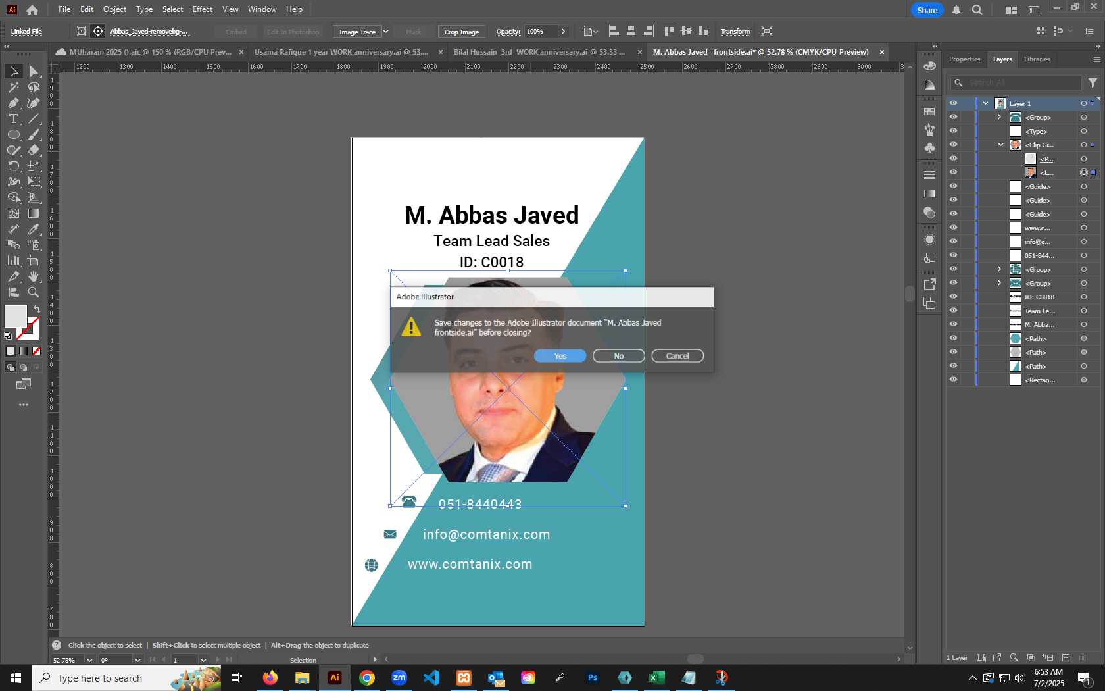Open the Asset Export panel icon
This screenshot has height=691, width=1105.
[x=929, y=284]
